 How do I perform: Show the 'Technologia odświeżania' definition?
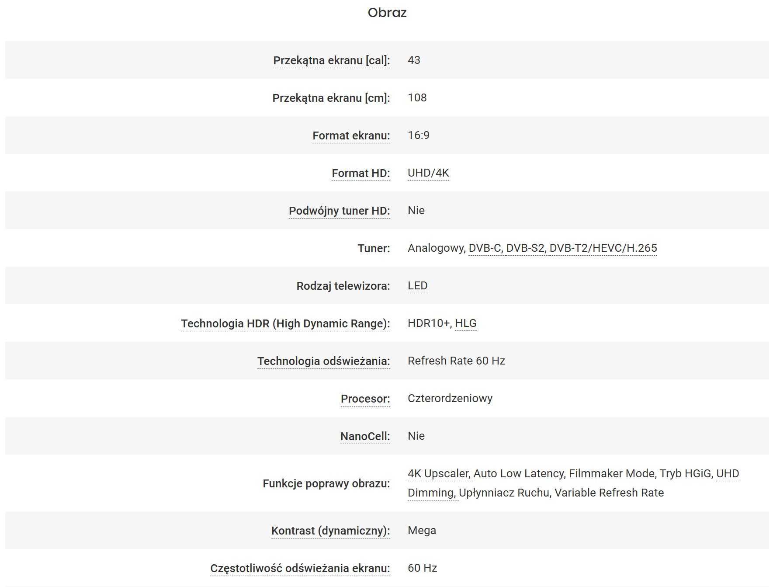point(323,361)
